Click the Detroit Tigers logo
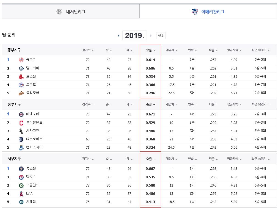 [x=21, y=139]
